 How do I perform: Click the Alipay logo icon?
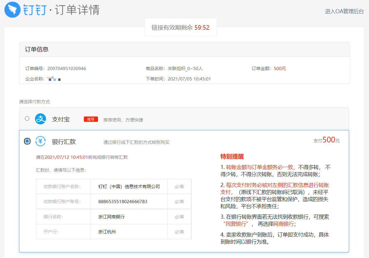[40, 119]
